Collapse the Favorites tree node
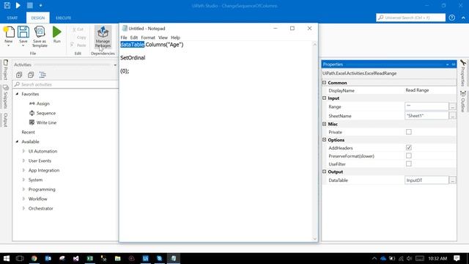Image resolution: width=469 pixels, height=264 pixels. click(17, 94)
